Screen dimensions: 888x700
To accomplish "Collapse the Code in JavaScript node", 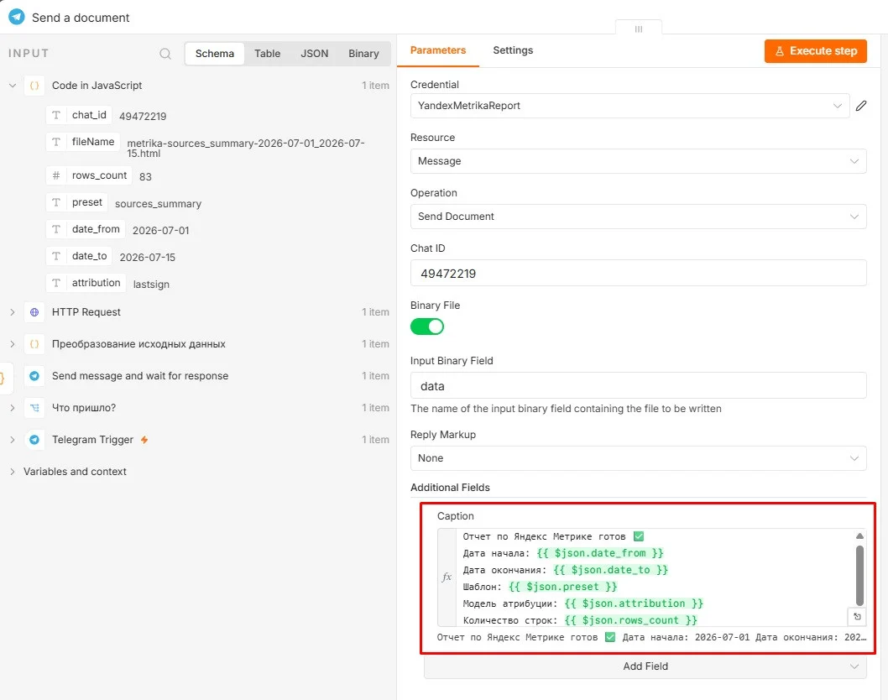I will click(x=13, y=86).
